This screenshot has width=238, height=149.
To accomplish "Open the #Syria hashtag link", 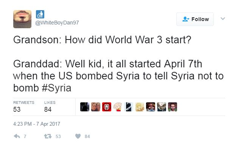I will (x=56, y=88).
